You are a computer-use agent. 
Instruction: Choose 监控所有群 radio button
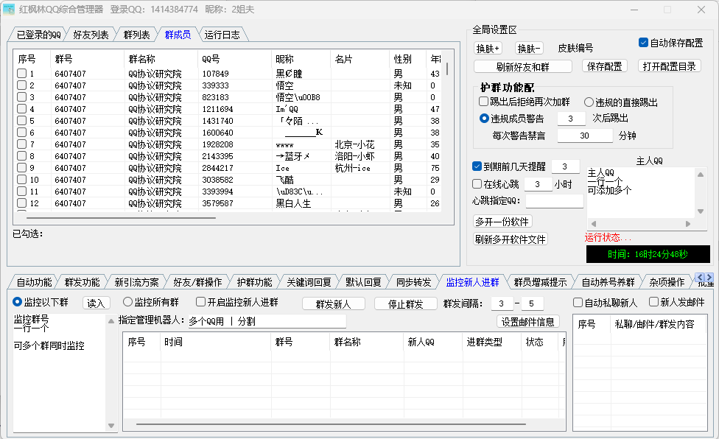pyautogui.click(x=127, y=302)
